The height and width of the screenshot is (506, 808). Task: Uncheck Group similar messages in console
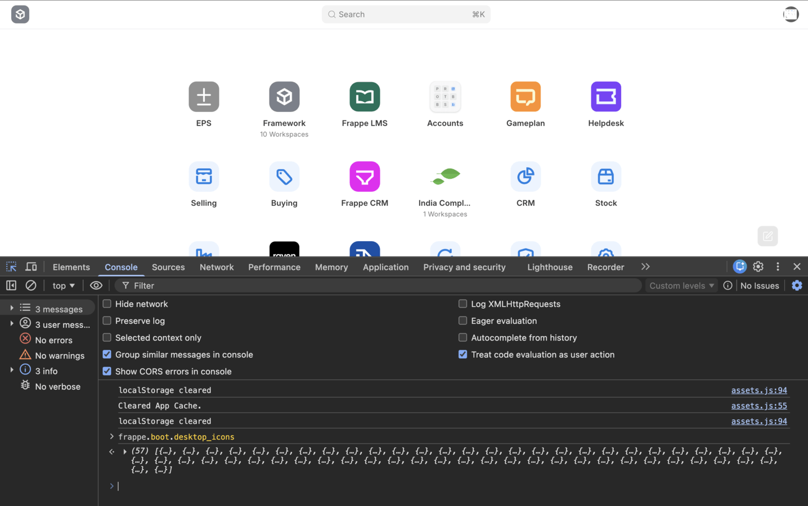point(107,354)
